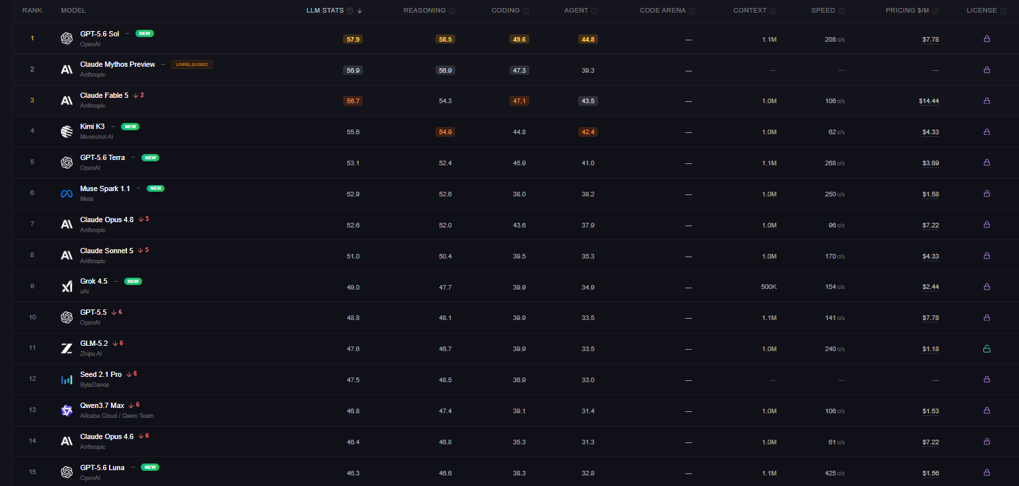Click the Qwen logo beside Qwen3.7 Max
The image size is (1019, 486).
click(67, 411)
